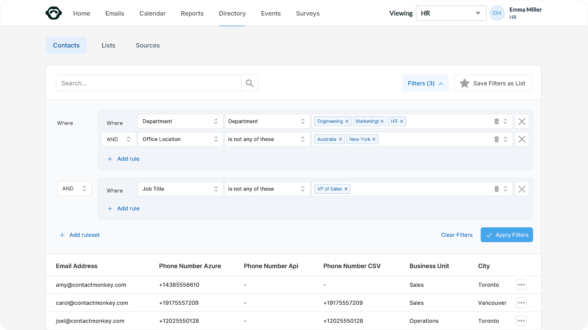Click the search magnifier icon
The height and width of the screenshot is (330, 588).
coord(250,83)
